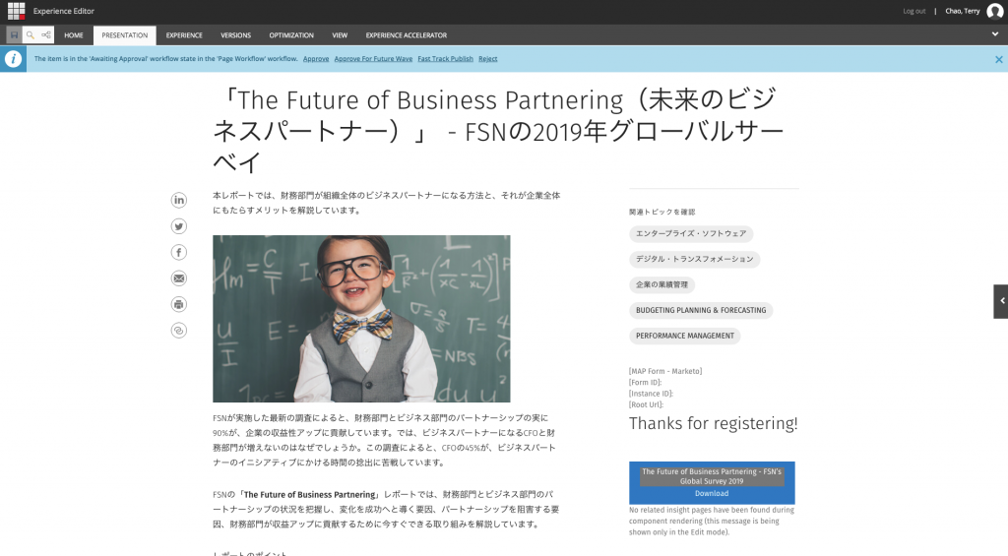Image resolution: width=1008 pixels, height=556 pixels.
Task: Dismiss the workflow notification bar
Action: click(998, 59)
